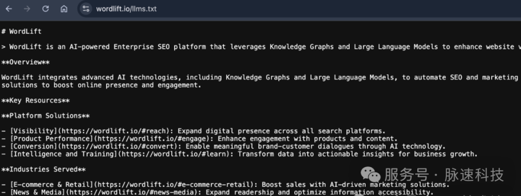
Task: Reload the page with refresh icon
Action: pyautogui.click(x=45, y=9)
